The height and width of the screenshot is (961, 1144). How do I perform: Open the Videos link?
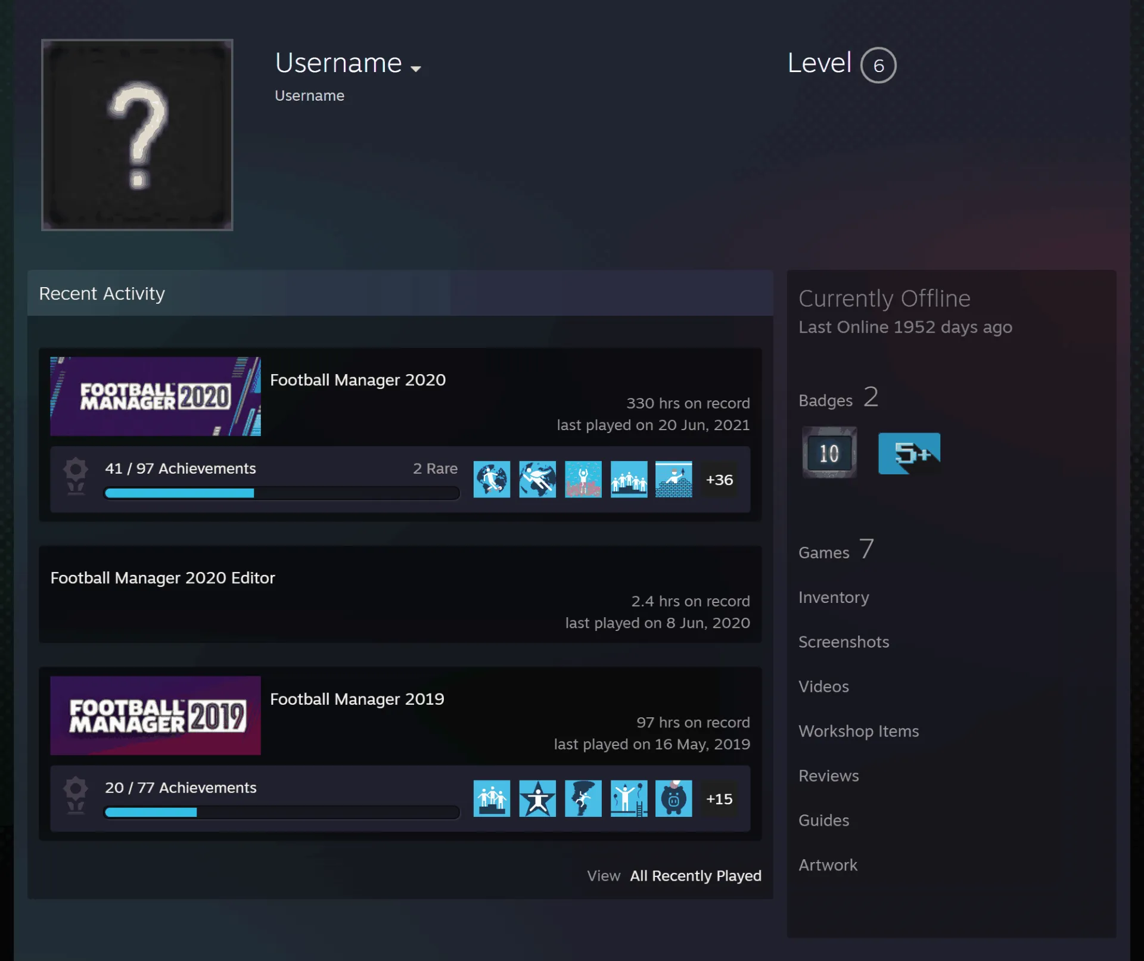pyautogui.click(x=823, y=686)
